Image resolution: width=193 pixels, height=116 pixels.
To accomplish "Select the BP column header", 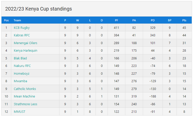I will 170,20.
